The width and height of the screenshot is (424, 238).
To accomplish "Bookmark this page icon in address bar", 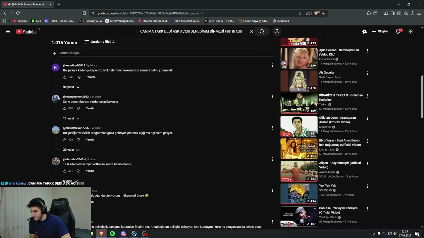I will pyautogui.click(x=84, y=13).
